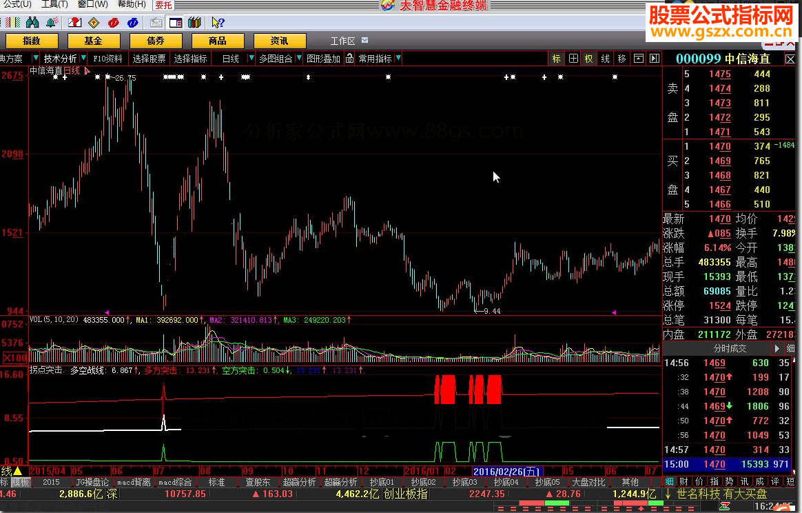Open the 工具(T) menu
Screen dimensions: 802x513
click(54, 4)
